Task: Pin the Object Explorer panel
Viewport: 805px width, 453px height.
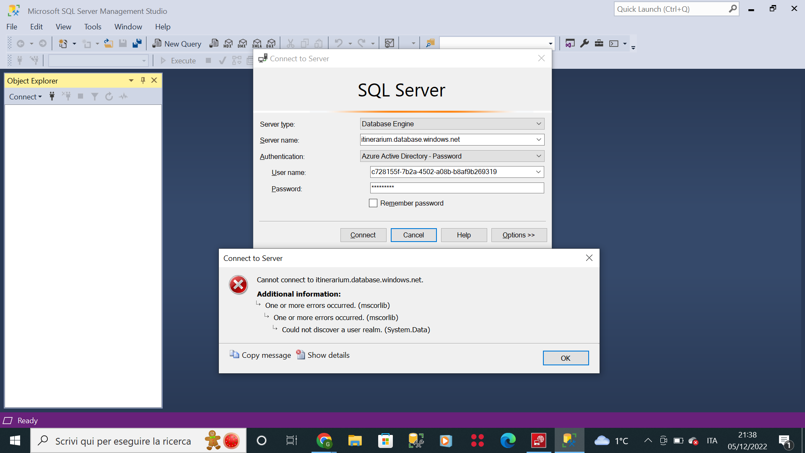Action: [x=143, y=81]
